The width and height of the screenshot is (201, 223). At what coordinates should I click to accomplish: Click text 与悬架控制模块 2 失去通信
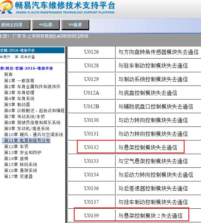pos(150,216)
